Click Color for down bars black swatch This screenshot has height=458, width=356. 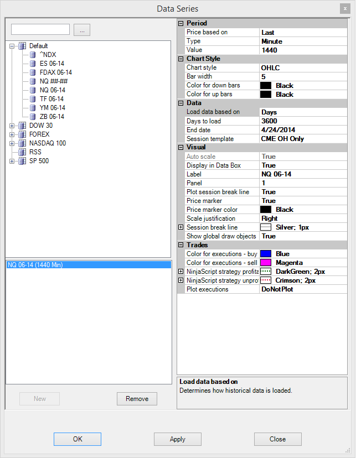(266, 86)
